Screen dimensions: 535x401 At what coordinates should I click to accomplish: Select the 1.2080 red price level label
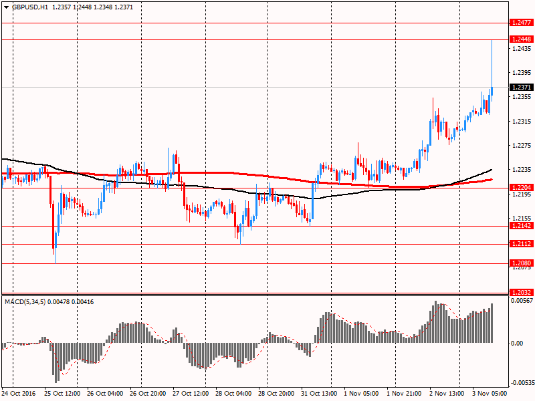tap(522, 263)
